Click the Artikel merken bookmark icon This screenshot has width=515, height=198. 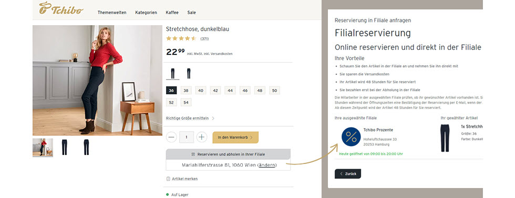point(168,179)
